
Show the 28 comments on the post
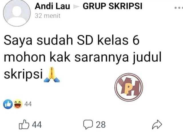[101, 125]
